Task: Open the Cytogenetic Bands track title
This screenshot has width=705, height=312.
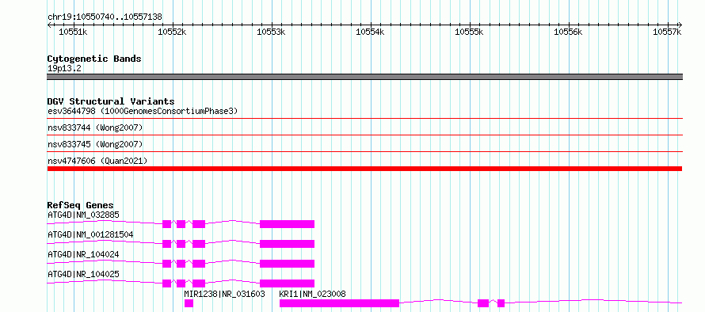Action: [x=94, y=59]
